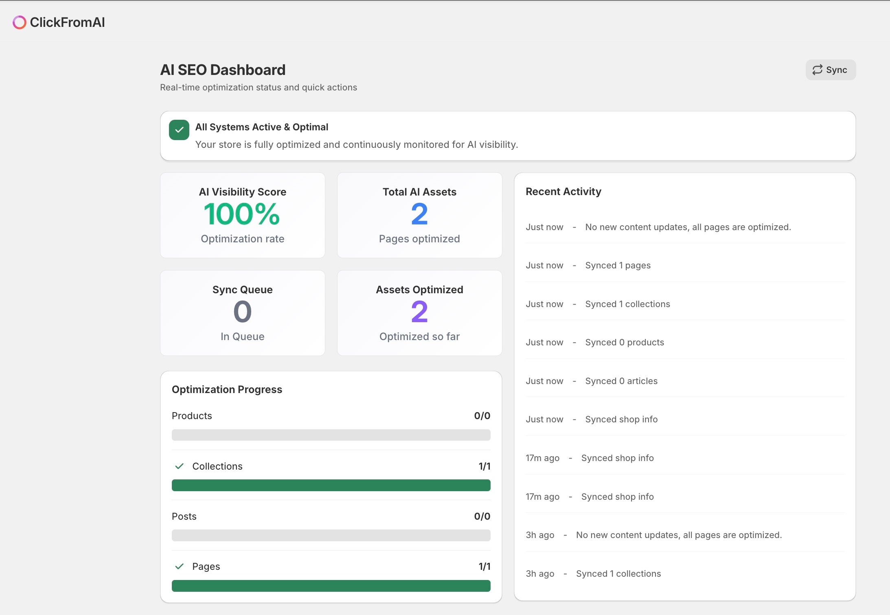Select Just now 'Synced 1 collections' entry

(685, 304)
